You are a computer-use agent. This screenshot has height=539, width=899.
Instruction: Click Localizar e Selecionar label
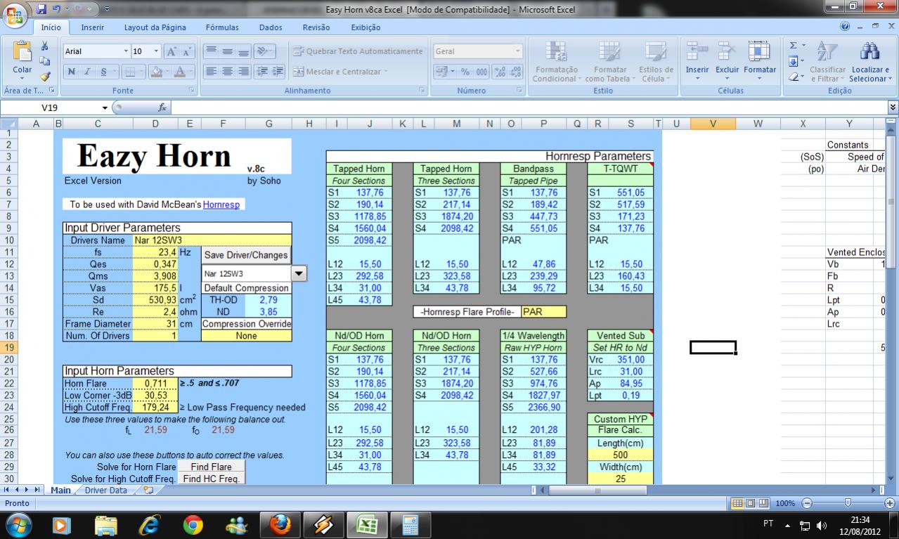coord(870,74)
